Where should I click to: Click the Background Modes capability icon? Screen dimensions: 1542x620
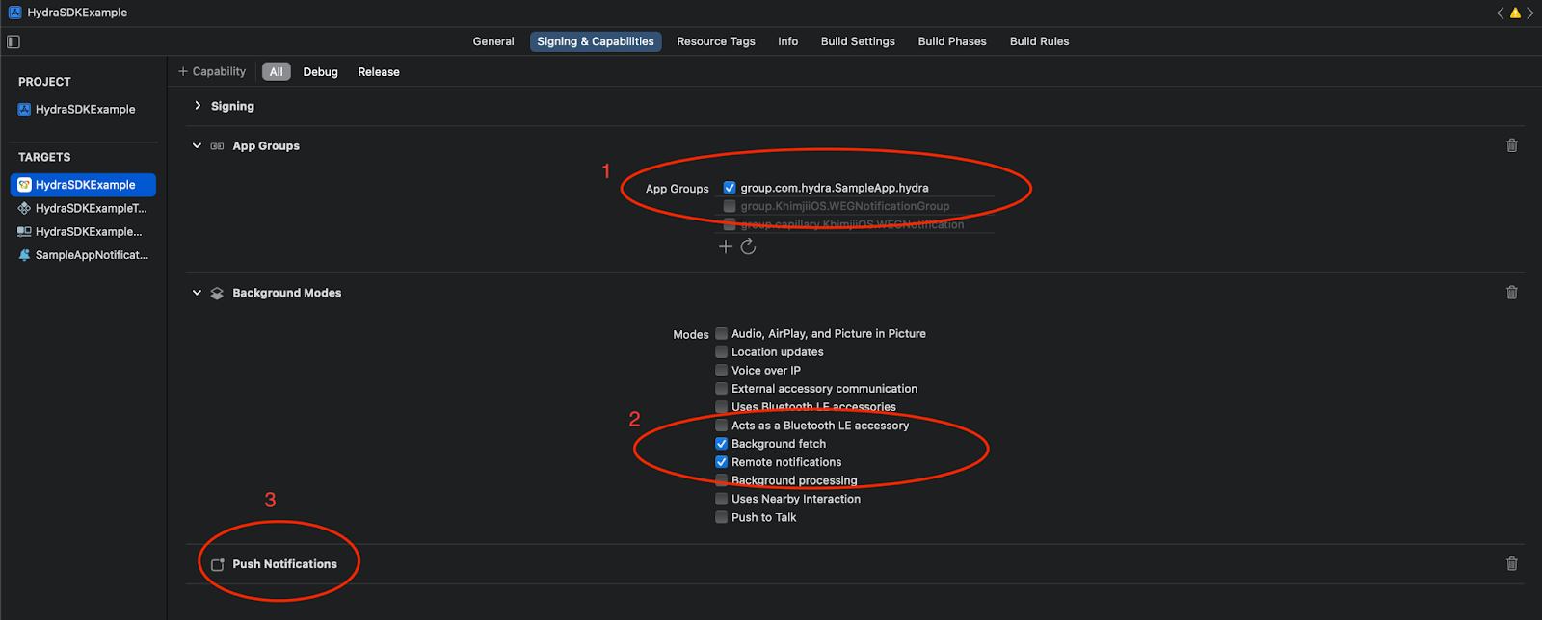tap(217, 293)
